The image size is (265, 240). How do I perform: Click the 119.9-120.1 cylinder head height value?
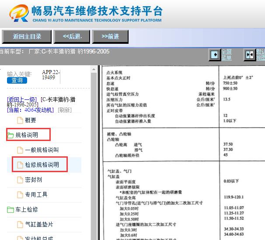click(234, 197)
